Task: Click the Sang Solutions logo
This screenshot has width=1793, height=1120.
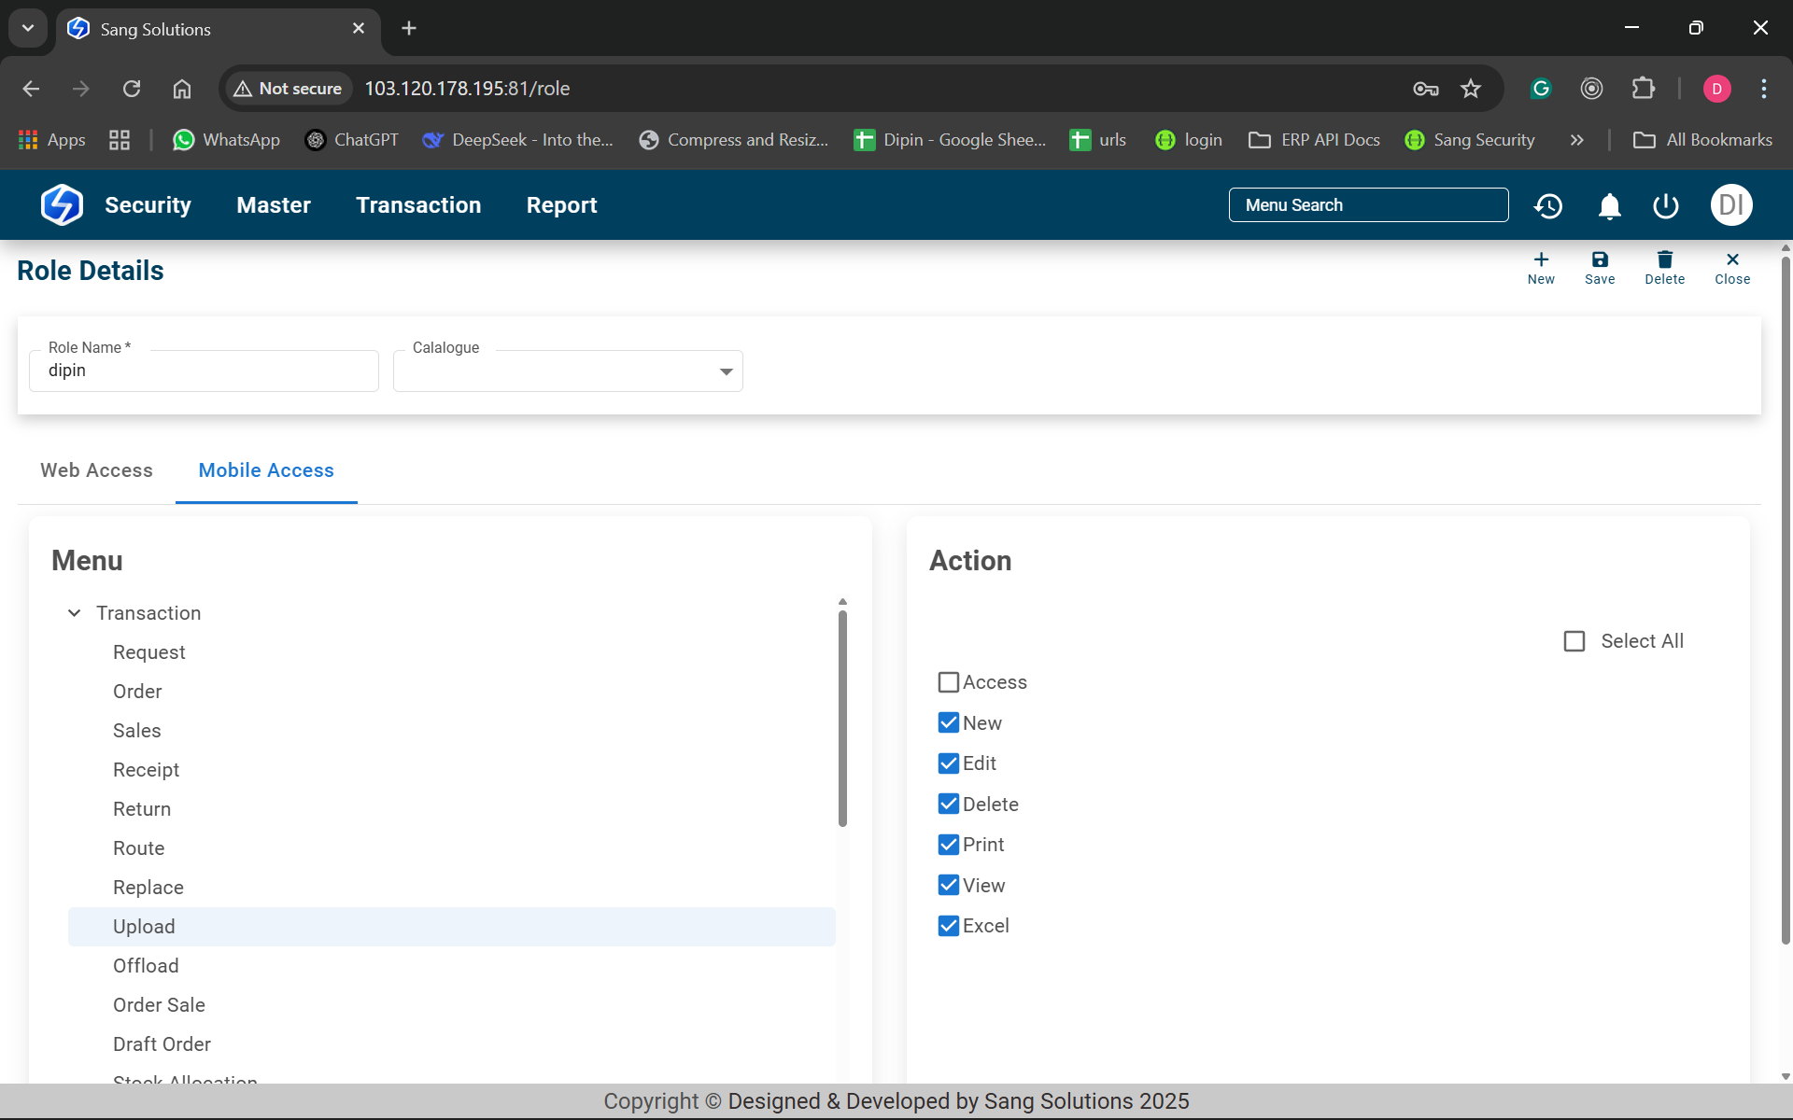Action: click(62, 205)
